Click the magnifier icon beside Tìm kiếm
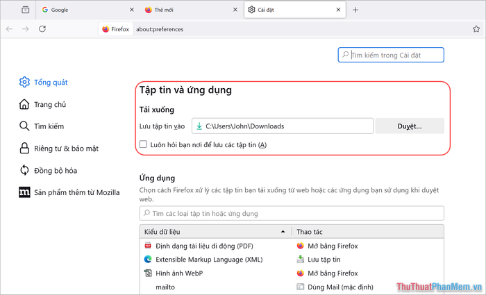Viewport: 486px width, 295px height. pyautogui.click(x=24, y=126)
